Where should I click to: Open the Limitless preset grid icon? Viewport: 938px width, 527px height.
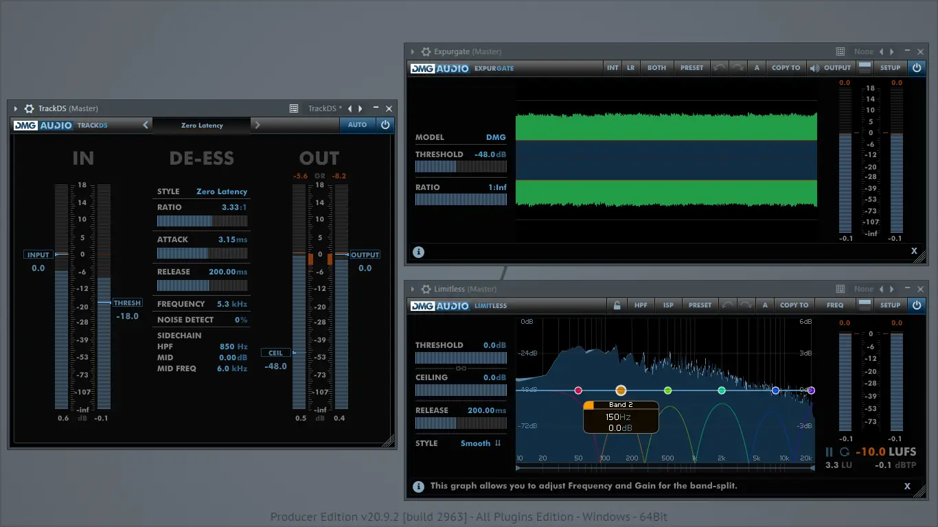tap(840, 289)
